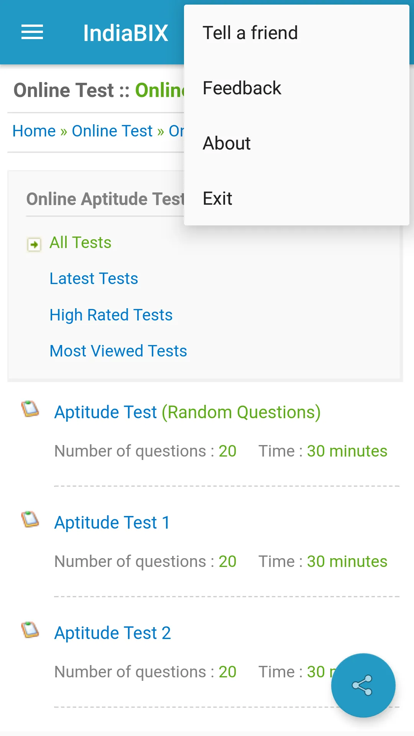Select Exit from the overflow menu
The height and width of the screenshot is (736, 414).
point(217,199)
